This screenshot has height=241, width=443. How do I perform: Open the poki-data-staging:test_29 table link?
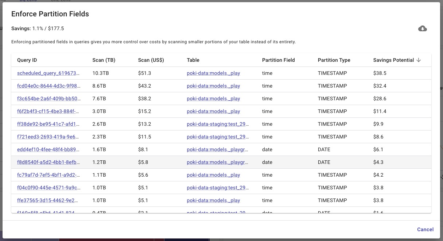coord(218,124)
